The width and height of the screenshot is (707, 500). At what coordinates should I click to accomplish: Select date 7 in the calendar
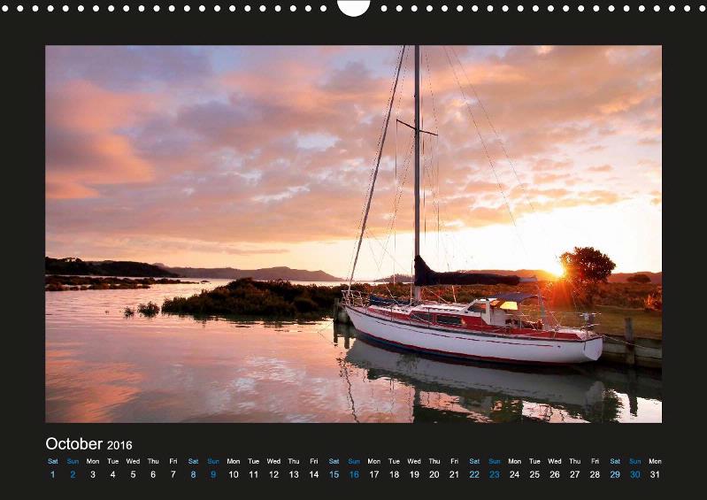(173, 474)
